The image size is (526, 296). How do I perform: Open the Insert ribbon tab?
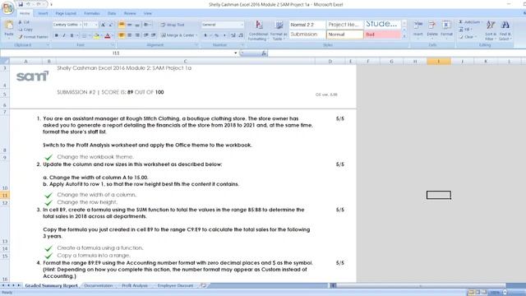pyautogui.click(x=43, y=13)
